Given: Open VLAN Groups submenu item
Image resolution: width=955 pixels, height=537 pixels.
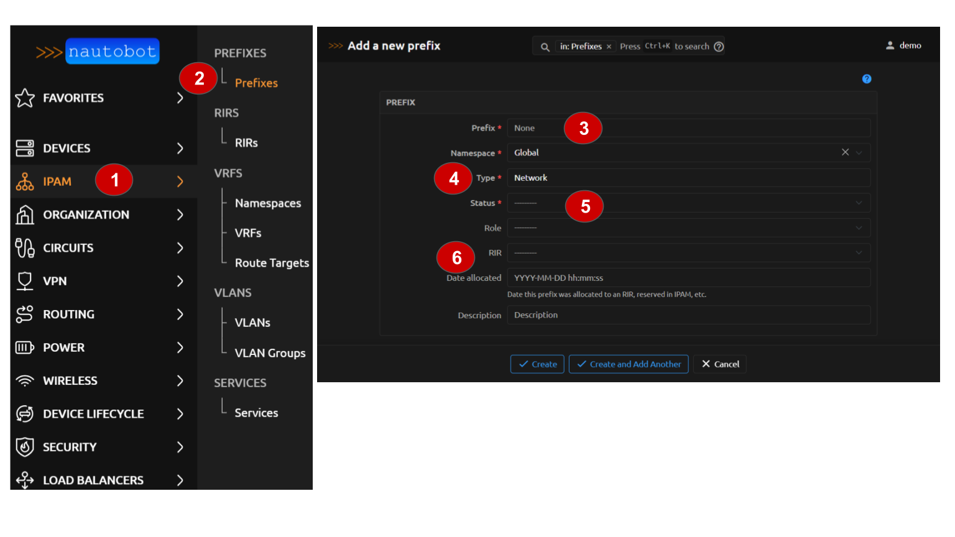Looking at the screenshot, I should tap(270, 353).
